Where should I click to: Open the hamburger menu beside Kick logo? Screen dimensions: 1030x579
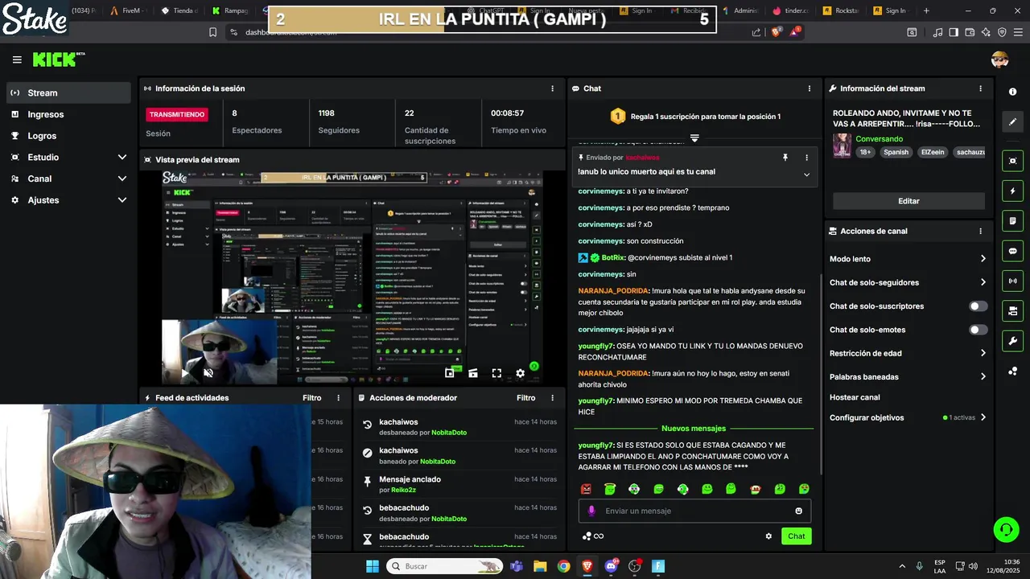click(x=17, y=60)
